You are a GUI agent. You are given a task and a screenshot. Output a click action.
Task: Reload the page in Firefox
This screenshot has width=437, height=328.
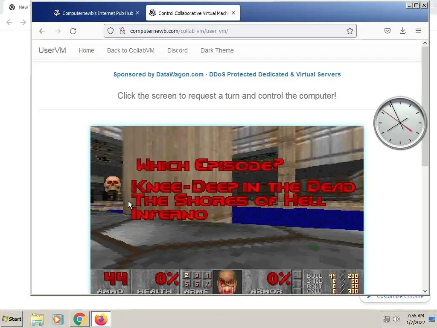[73, 31]
